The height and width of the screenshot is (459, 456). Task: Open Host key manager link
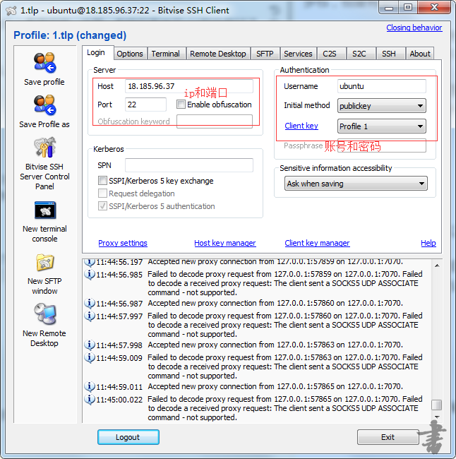(x=224, y=243)
